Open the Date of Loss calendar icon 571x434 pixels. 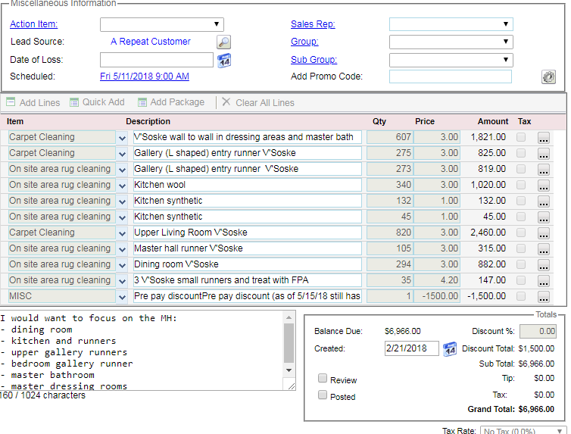click(224, 61)
